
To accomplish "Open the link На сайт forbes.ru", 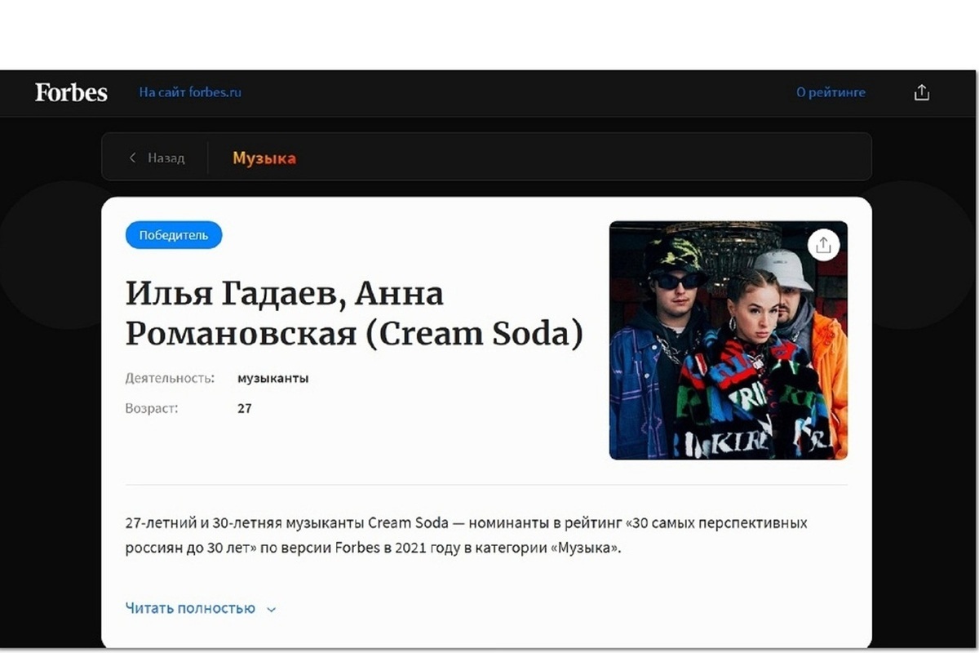I will tap(190, 92).
